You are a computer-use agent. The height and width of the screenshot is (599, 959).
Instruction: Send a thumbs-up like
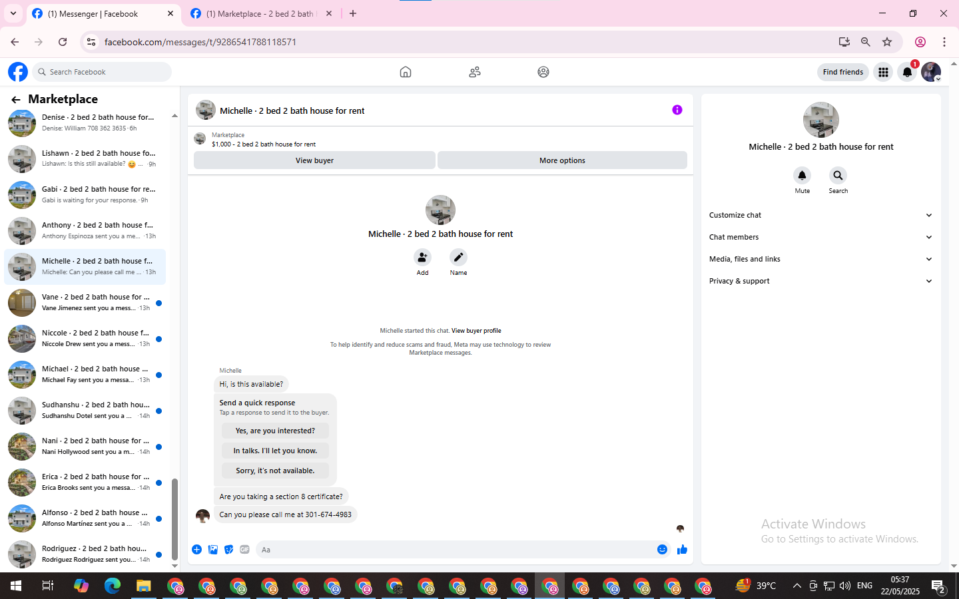(x=682, y=550)
